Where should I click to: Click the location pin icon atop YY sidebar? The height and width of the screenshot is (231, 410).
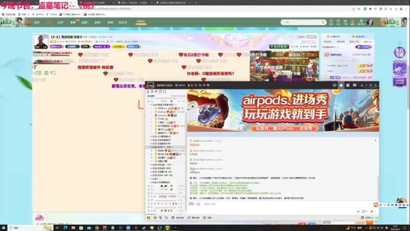156,91
